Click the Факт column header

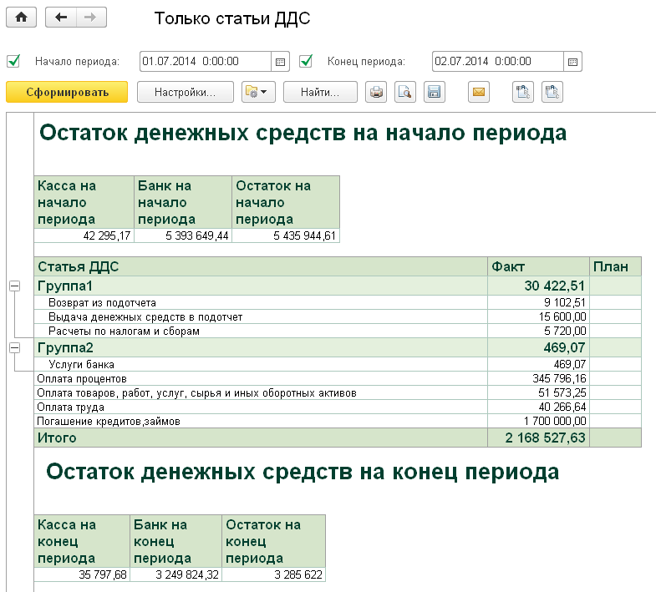(x=538, y=266)
